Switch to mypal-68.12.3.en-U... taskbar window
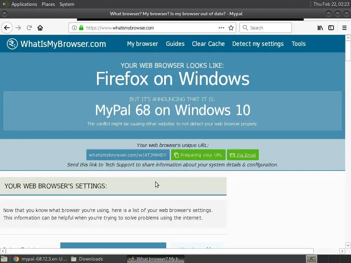This screenshot has width=351, height=263. tap(40, 259)
